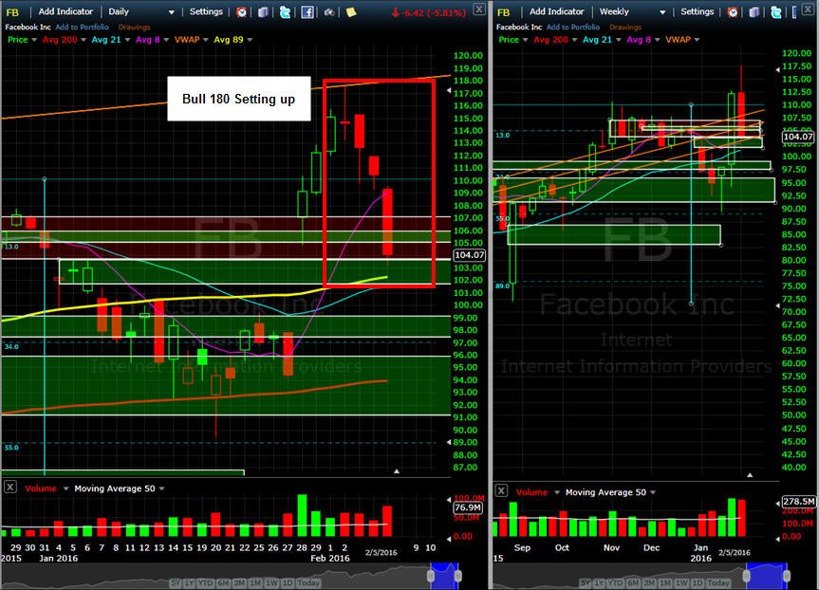Open the alarm clock alert icon on daily chart

241,12
